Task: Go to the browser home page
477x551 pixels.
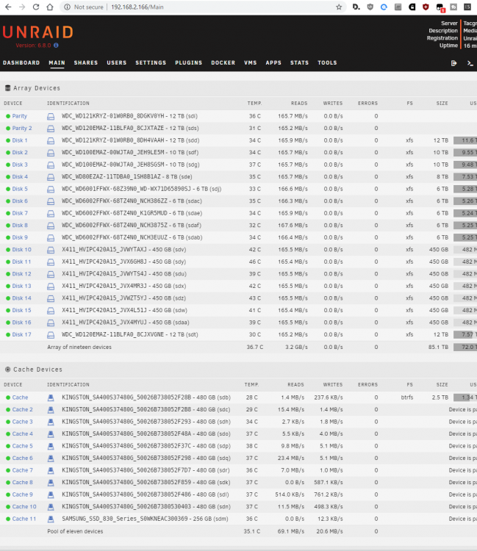Action: [x=50, y=7]
